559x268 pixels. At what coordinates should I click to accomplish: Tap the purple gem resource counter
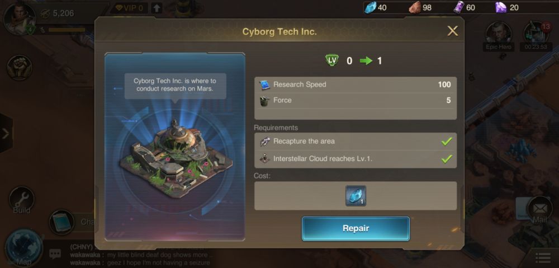coord(506,7)
